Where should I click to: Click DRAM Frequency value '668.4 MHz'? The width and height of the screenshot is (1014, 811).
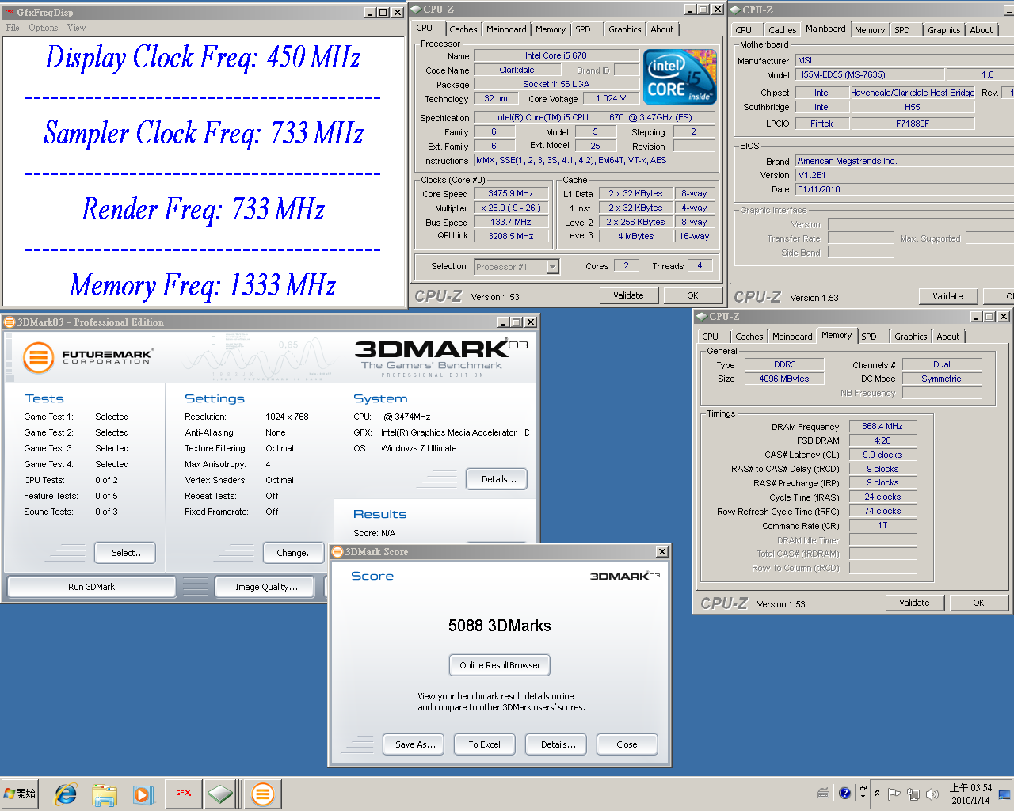(882, 426)
